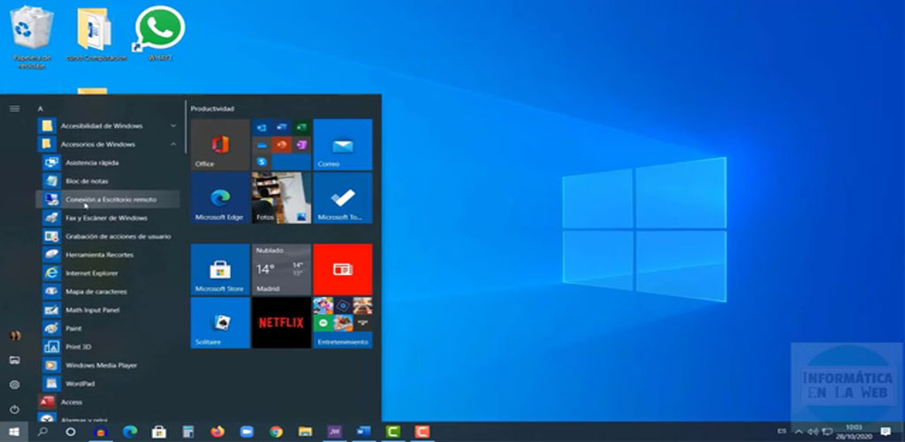The width and height of the screenshot is (905, 442).
Task: Open Fax y Escáner de Windows
Action: (x=108, y=218)
